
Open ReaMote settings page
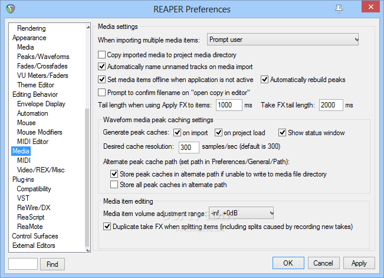(30, 227)
